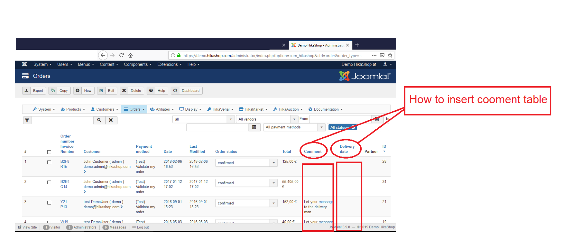
Task: Go to the HikaShop Dashboard
Action: click(x=187, y=91)
